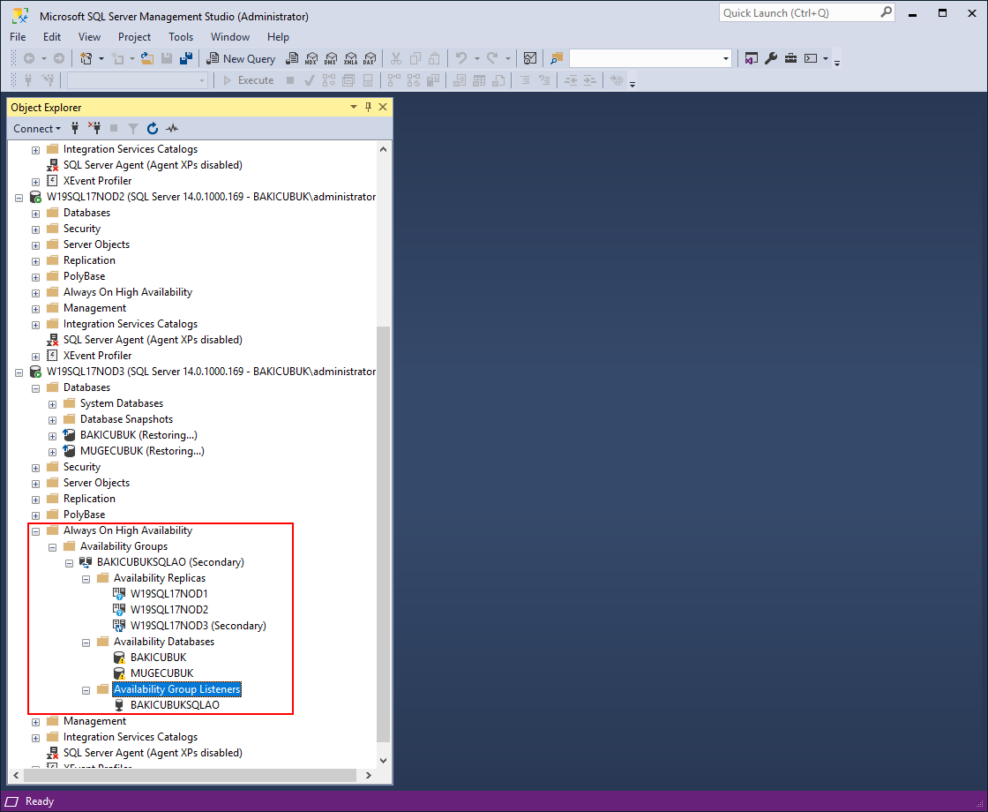Screen dimensions: 988x812
Task: Click the Find in Files icon
Action: tap(557, 58)
